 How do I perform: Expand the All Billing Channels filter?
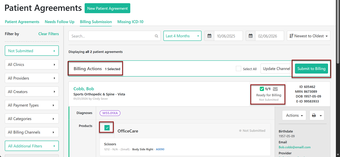tap(32, 132)
